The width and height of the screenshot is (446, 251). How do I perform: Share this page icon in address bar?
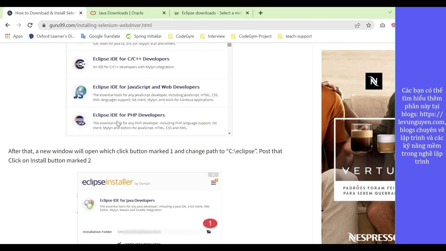coord(357,25)
